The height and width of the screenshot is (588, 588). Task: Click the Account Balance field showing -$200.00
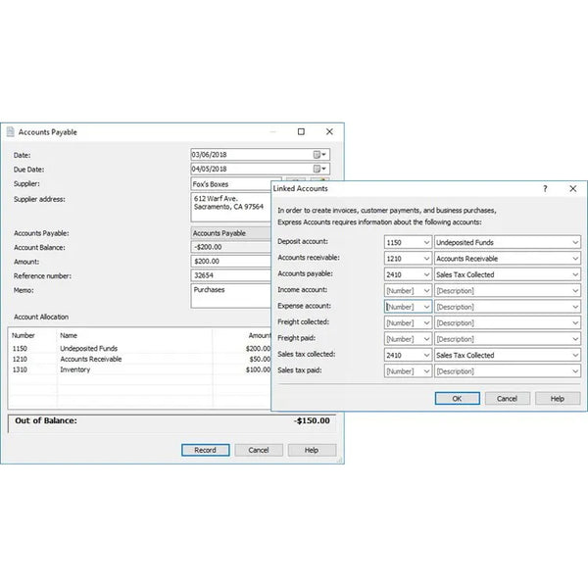pyautogui.click(x=231, y=247)
